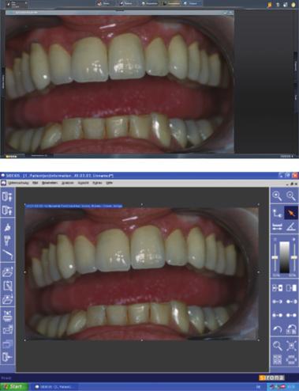Click blue highlighted title strip above lower photo

pyautogui.click(x=73, y=206)
